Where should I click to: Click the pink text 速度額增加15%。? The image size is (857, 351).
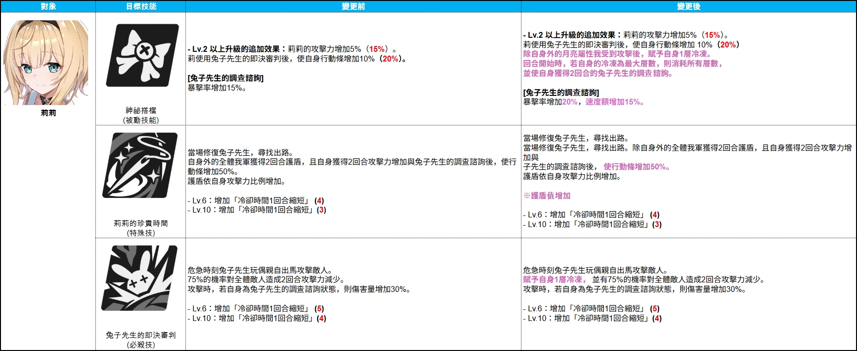click(x=615, y=102)
